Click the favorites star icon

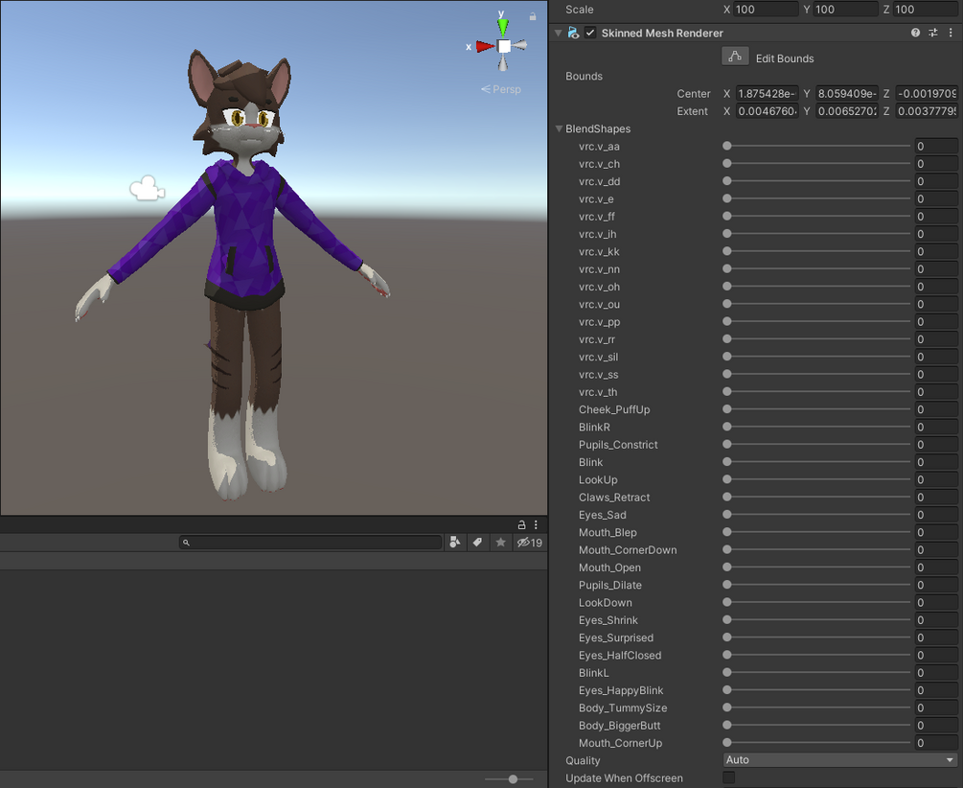(x=500, y=543)
